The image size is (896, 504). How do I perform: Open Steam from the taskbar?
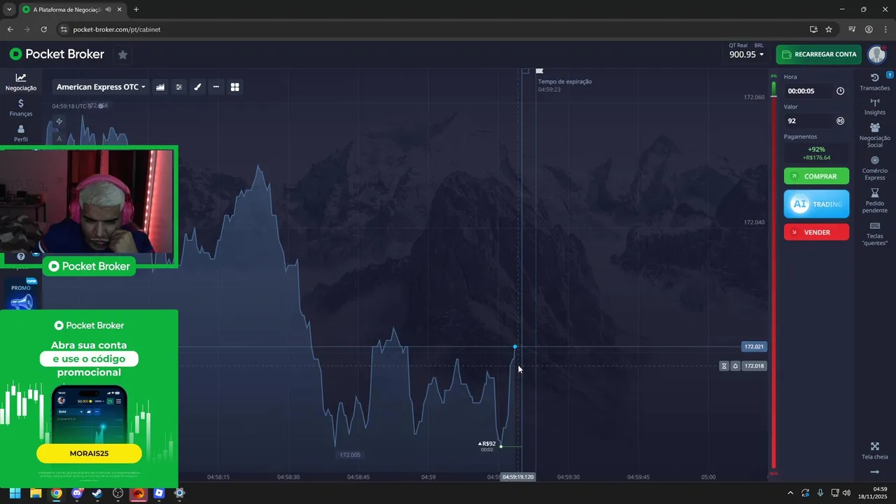tap(97, 493)
